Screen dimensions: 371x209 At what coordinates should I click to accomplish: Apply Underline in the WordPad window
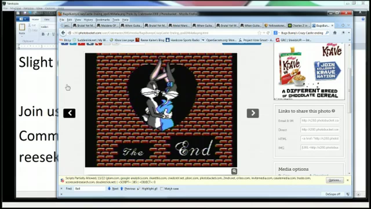coord(53,34)
